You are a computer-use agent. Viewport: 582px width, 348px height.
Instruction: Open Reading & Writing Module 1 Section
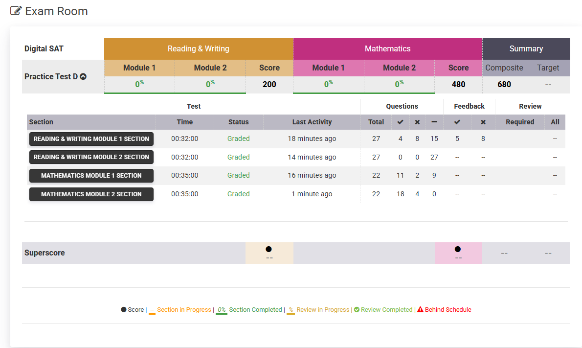(91, 139)
